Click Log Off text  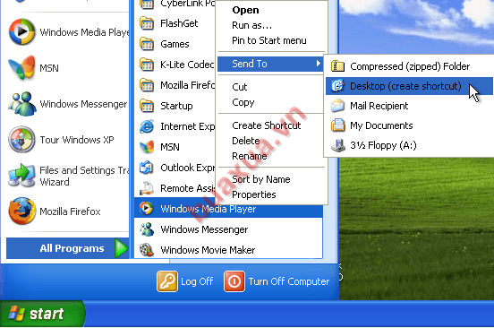tap(197, 281)
